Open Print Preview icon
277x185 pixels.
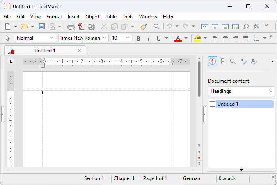point(92,27)
